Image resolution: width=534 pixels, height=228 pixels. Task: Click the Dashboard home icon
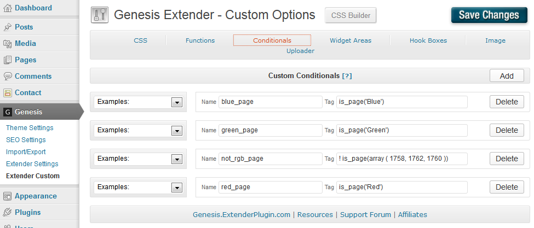pyautogui.click(x=7, y=8)
